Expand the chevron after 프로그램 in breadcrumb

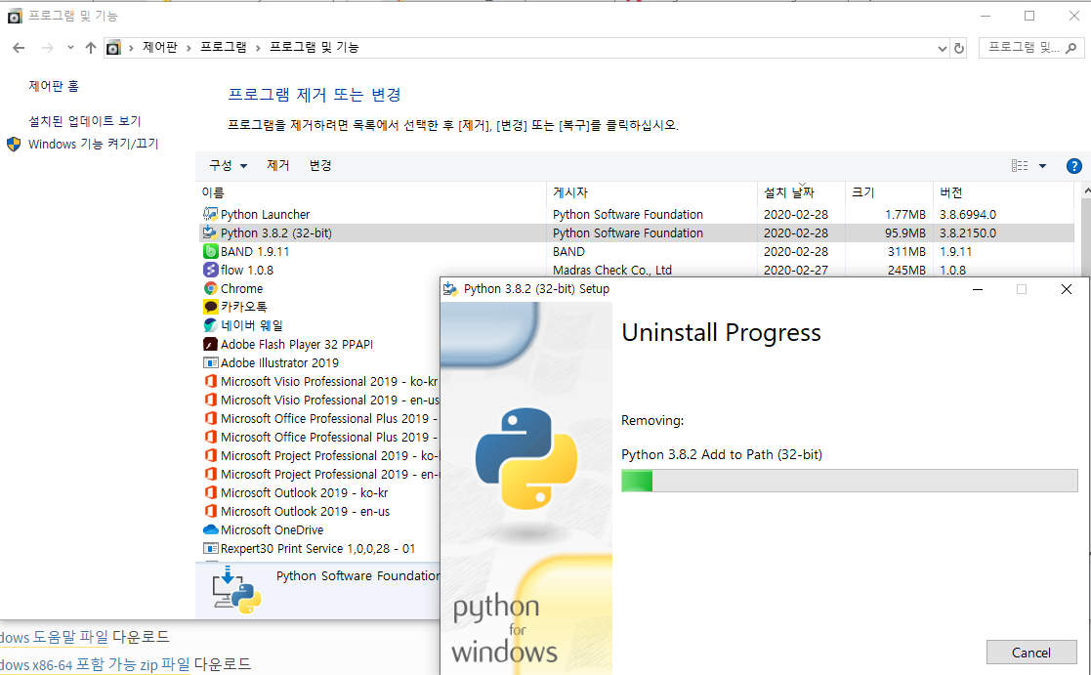click(x=258, y=47)
